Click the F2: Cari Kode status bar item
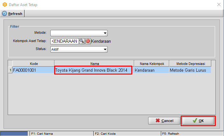The height and width of the screenshot is (136, 224). [x=127, y=134]
